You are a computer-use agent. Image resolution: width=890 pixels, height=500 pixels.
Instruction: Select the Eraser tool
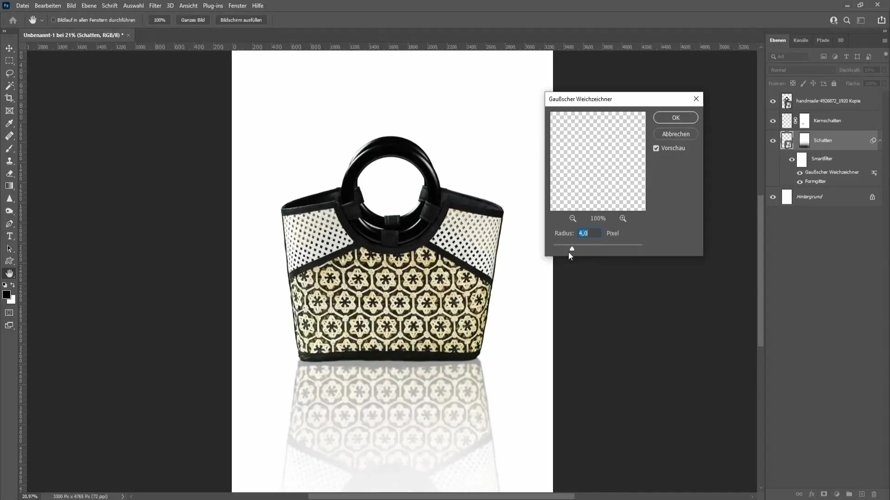pos(9,173)
